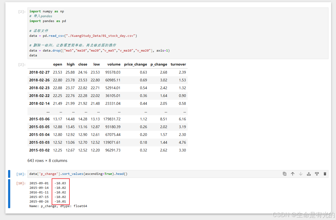Screen dimensions: 336x220
Task: Click the 'import pandas as pd' line
Action: [48, 21]
